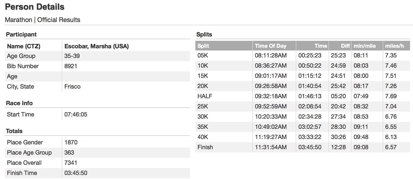Click the Time Of Day column header

pyautogui.click(x=271, y=46)
